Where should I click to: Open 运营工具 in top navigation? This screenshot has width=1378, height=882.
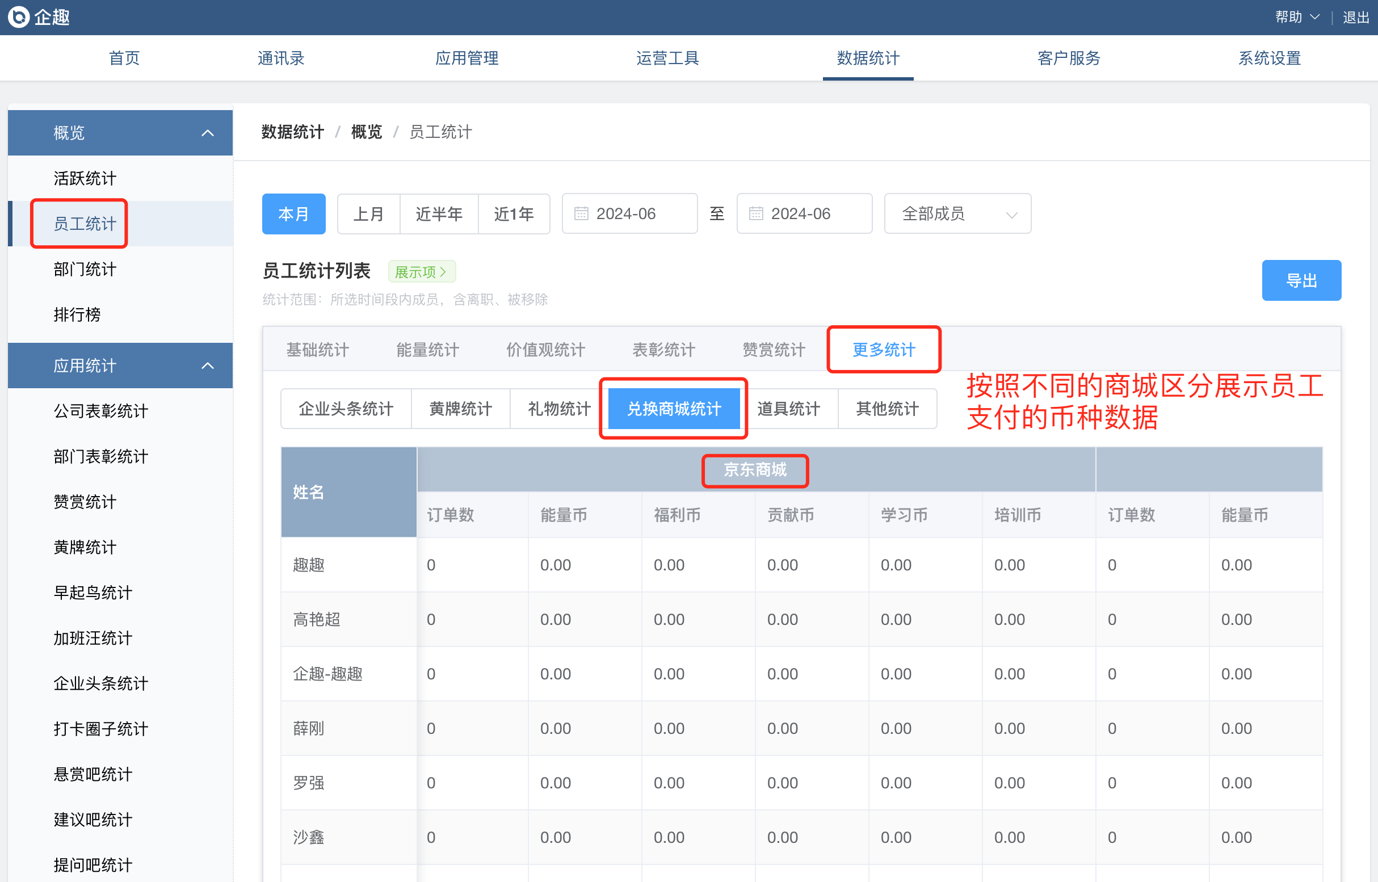tap(667, 58)
